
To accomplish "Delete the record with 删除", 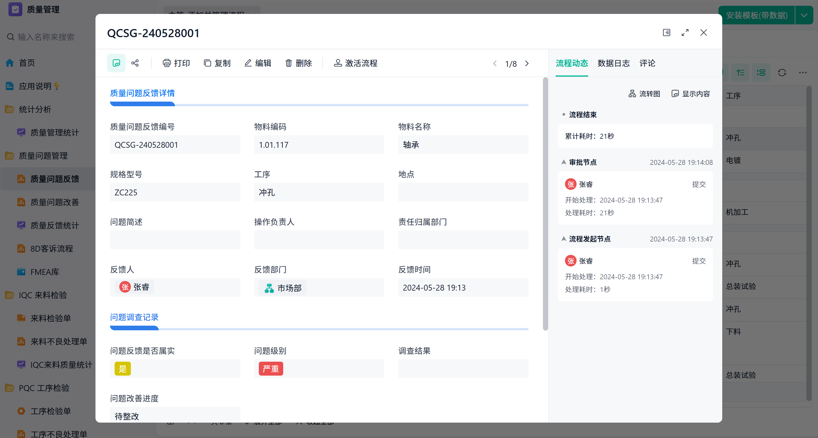I will 299,63.
